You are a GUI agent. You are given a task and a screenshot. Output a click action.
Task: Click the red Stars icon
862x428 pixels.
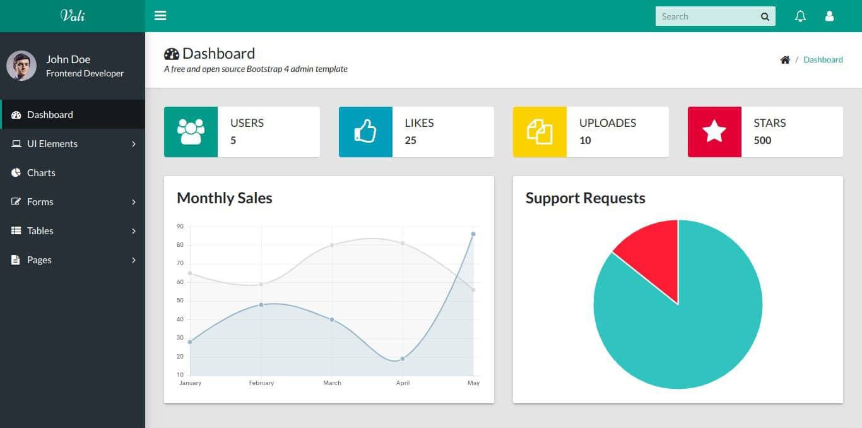tap(714, 132)
